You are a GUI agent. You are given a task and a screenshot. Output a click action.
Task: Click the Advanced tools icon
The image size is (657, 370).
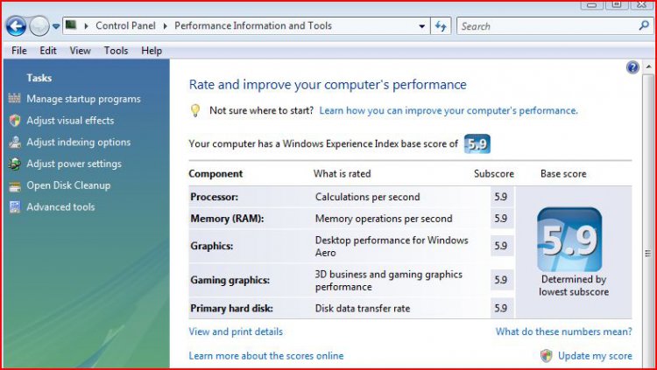(x=14, y=207)
